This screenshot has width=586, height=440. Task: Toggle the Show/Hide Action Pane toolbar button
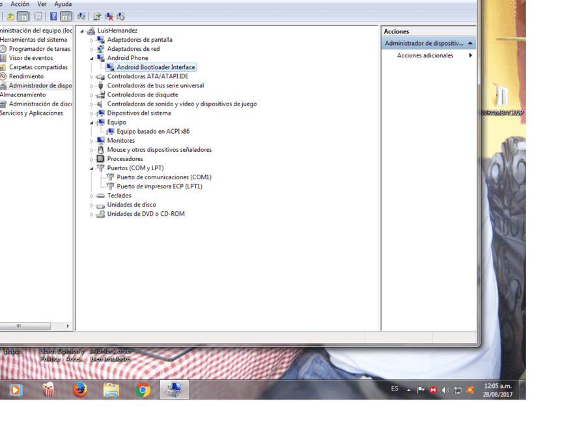point(66,16)
